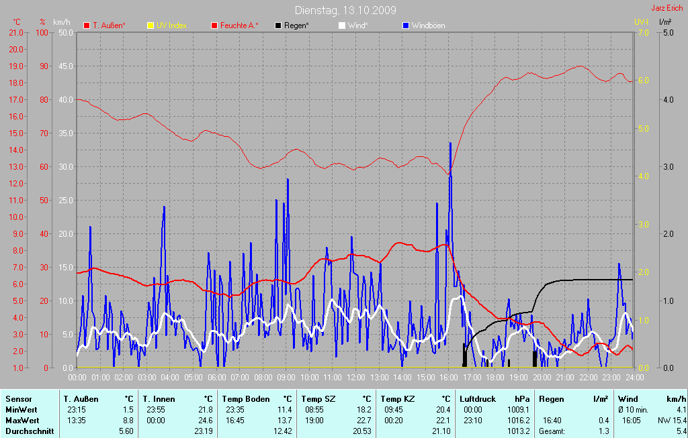Click the T. Außen average 5.60
Image resolution: width=688 pixels, height=438 pixels.
126,431
